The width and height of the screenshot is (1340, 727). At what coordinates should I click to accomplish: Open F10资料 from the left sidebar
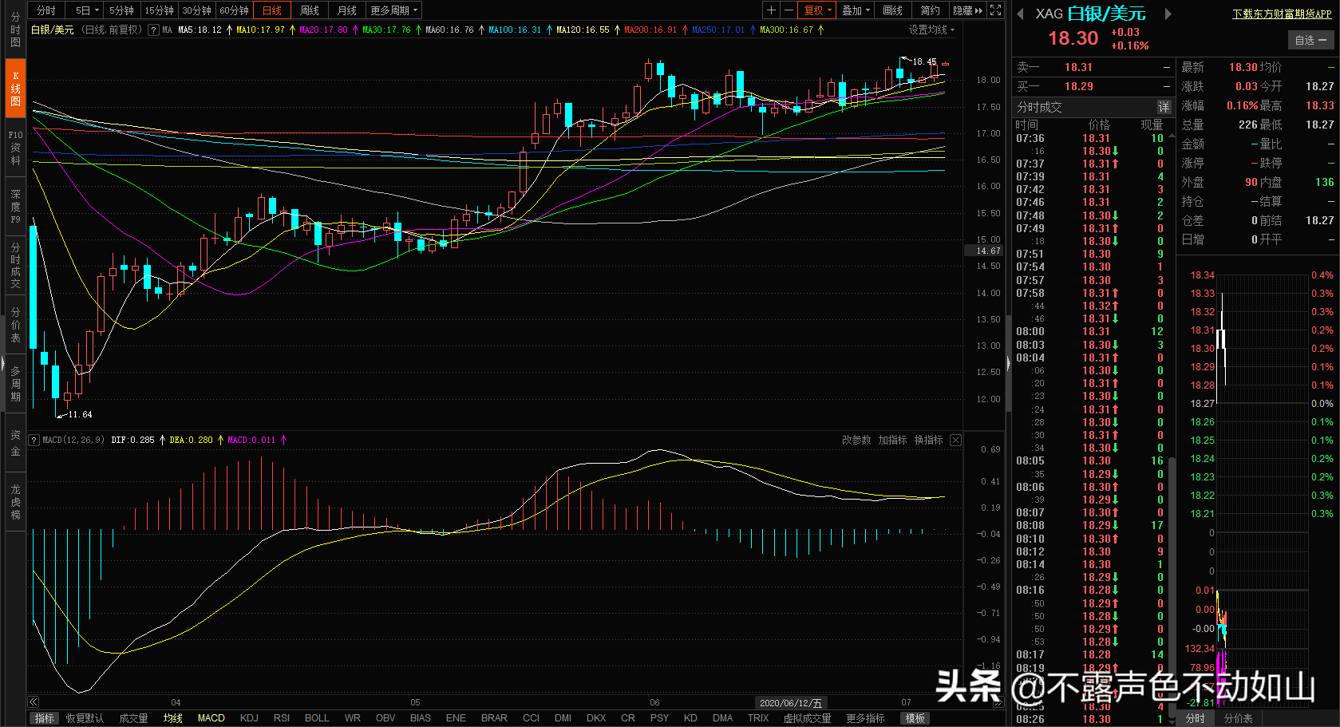pos(14,148)
